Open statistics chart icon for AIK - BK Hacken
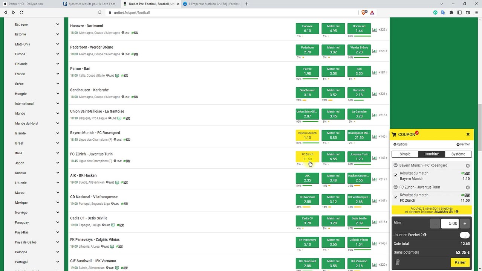 [374, 179]
